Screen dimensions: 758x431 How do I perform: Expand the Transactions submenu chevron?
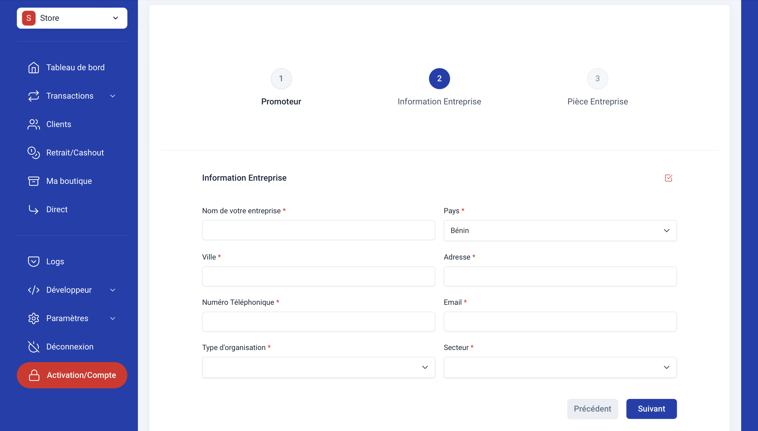(113, 96)
